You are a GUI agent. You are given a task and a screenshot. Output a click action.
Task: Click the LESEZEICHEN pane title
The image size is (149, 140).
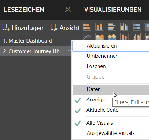pos(24,10)
